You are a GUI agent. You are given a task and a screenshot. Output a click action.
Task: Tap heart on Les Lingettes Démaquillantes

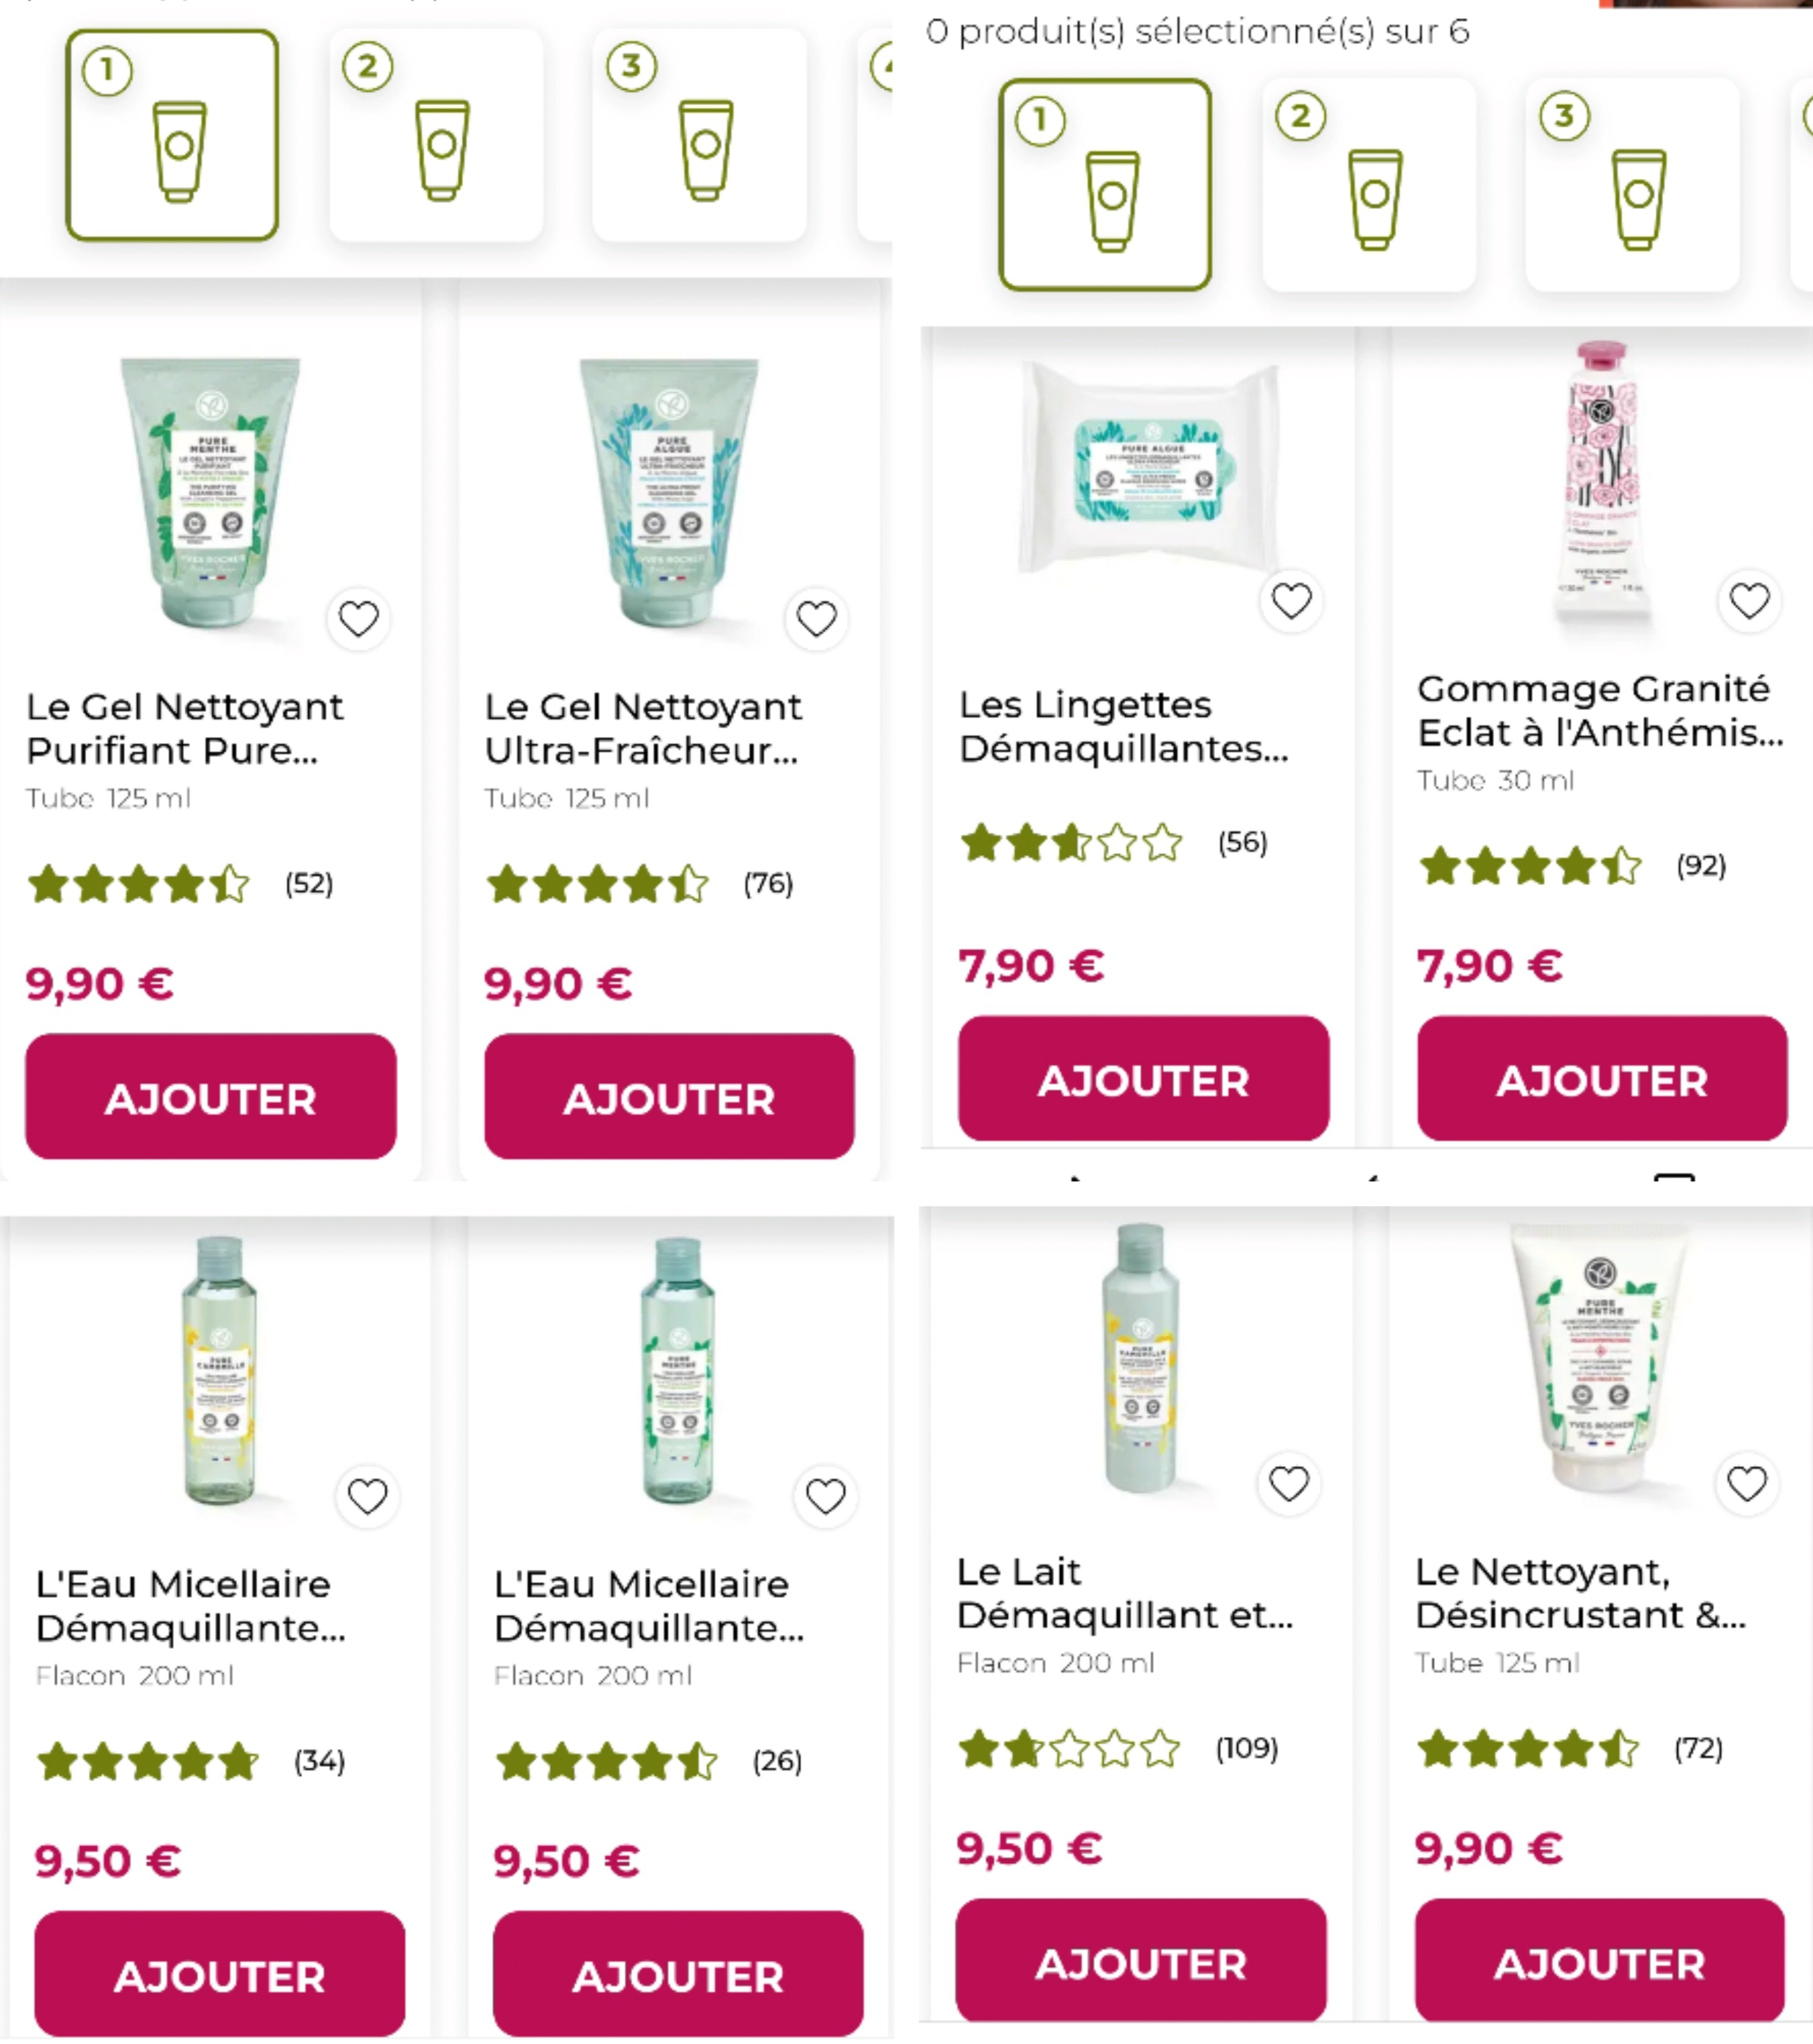point(1291,601)
